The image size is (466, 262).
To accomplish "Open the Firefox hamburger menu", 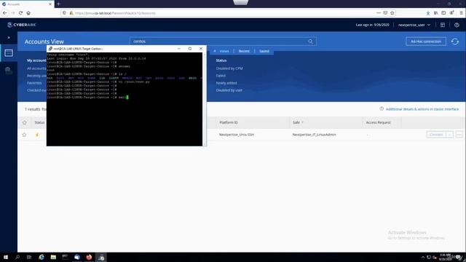I will click(461, 13).
